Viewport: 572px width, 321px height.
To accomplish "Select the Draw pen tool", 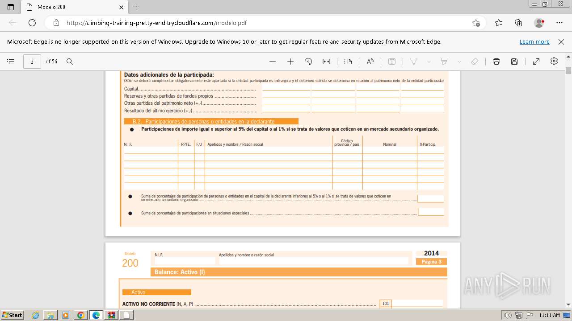I will (x=414, y=62).
